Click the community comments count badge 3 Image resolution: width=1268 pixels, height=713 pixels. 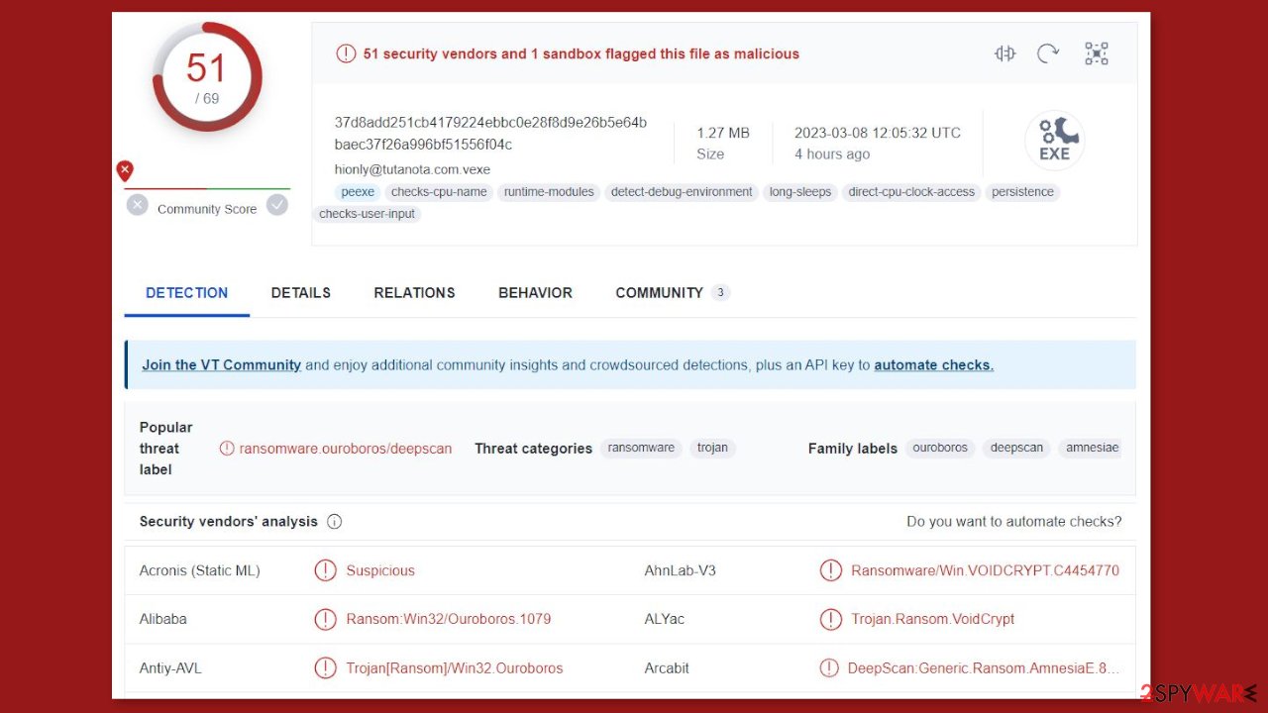721,292
